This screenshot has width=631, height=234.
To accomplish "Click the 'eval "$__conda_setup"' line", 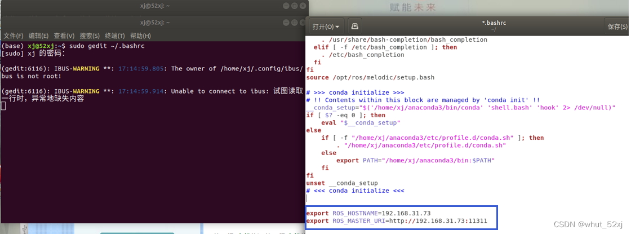I will point(361,122).
